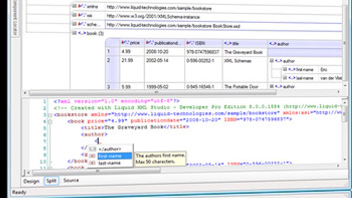Click the design grid horizontal scrollbar thumb
Screen dimensions: 352x198
153,92
